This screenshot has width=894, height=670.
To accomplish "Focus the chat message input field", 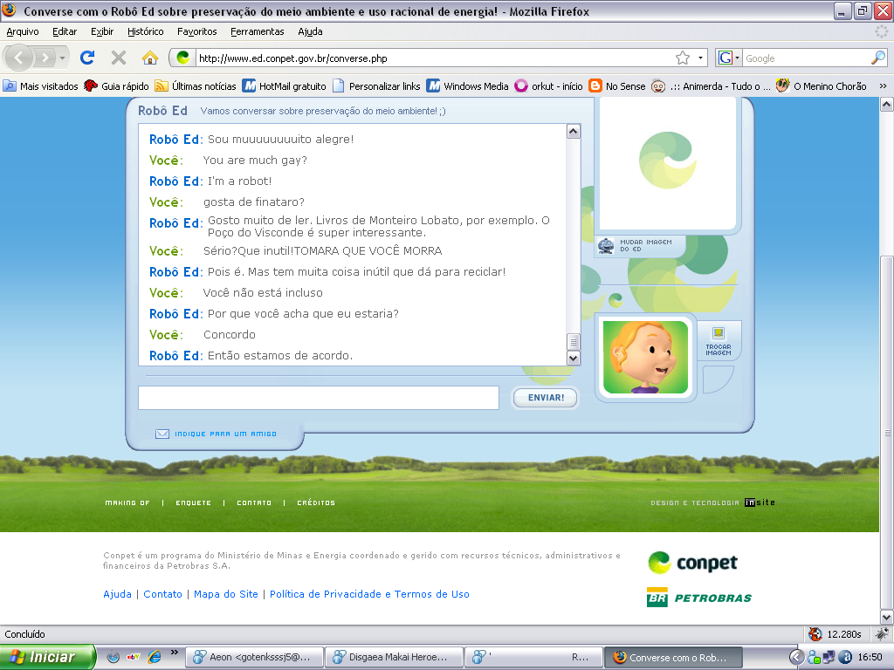I will (x=319, y=398).
